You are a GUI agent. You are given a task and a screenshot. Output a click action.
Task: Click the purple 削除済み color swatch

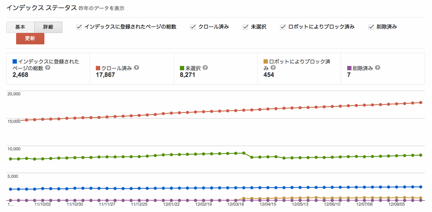(x=349, y=68)
